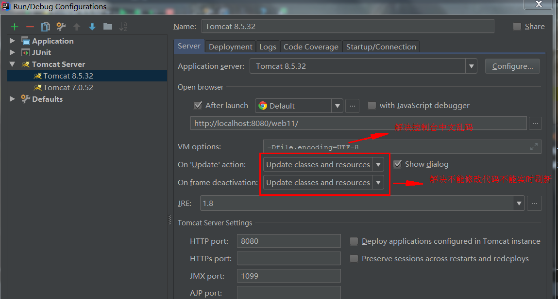Add new configuration with plus icon
558x299 pixels.
15,27
